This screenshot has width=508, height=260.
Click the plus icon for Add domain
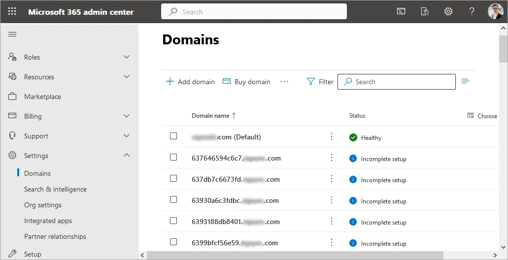click(x=170, y=82)
